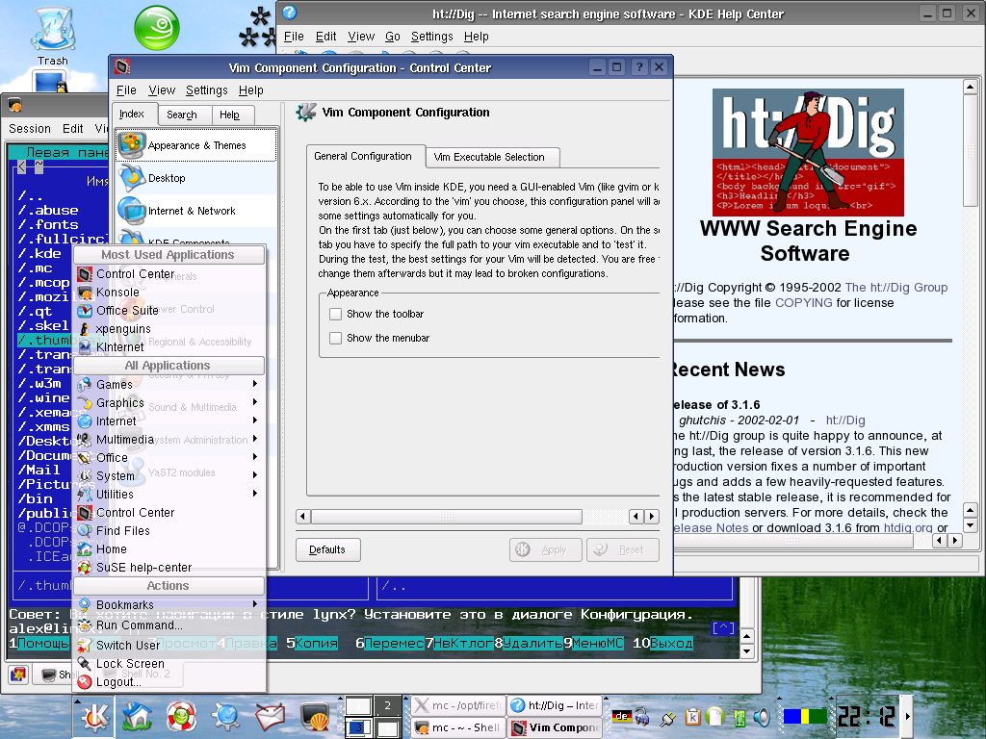Click the Defaults button
This screenshot has width=986, height=739.
(327, 549)
